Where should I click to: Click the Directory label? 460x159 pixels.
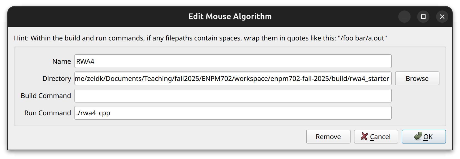coord(57,79)
